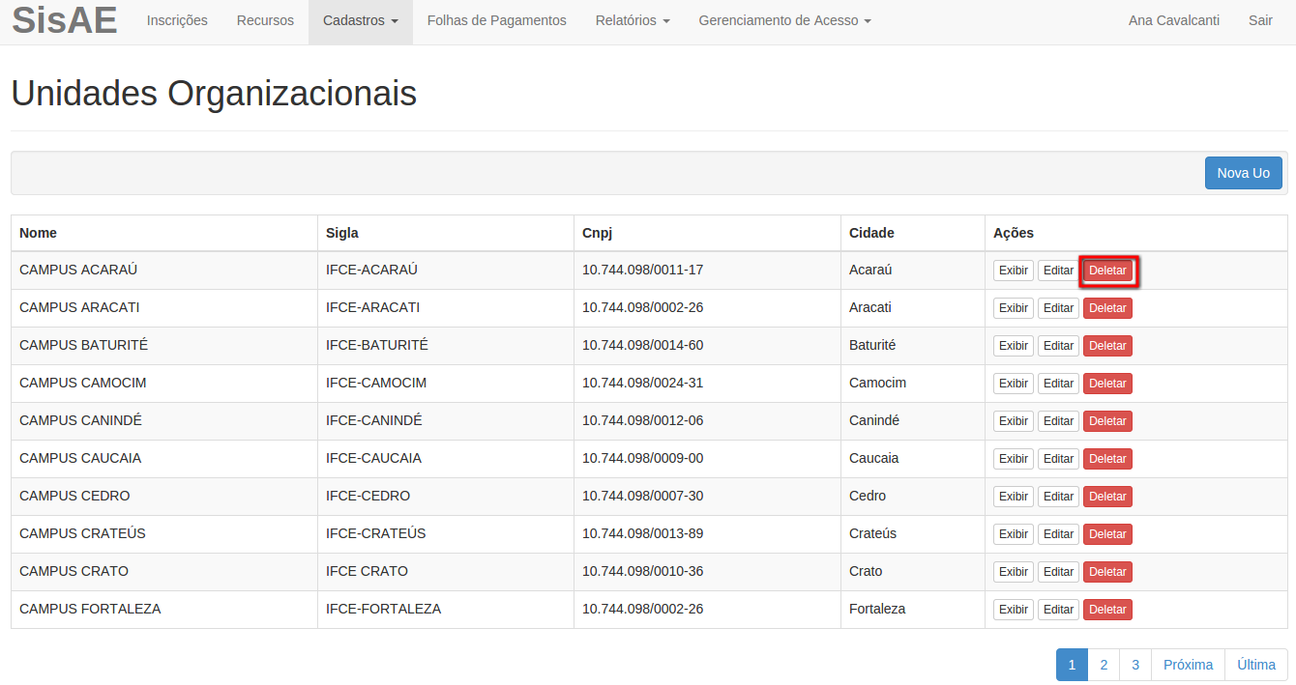
Task: Click the Unidades Organizacionais heading
Action: coord(214,94)
